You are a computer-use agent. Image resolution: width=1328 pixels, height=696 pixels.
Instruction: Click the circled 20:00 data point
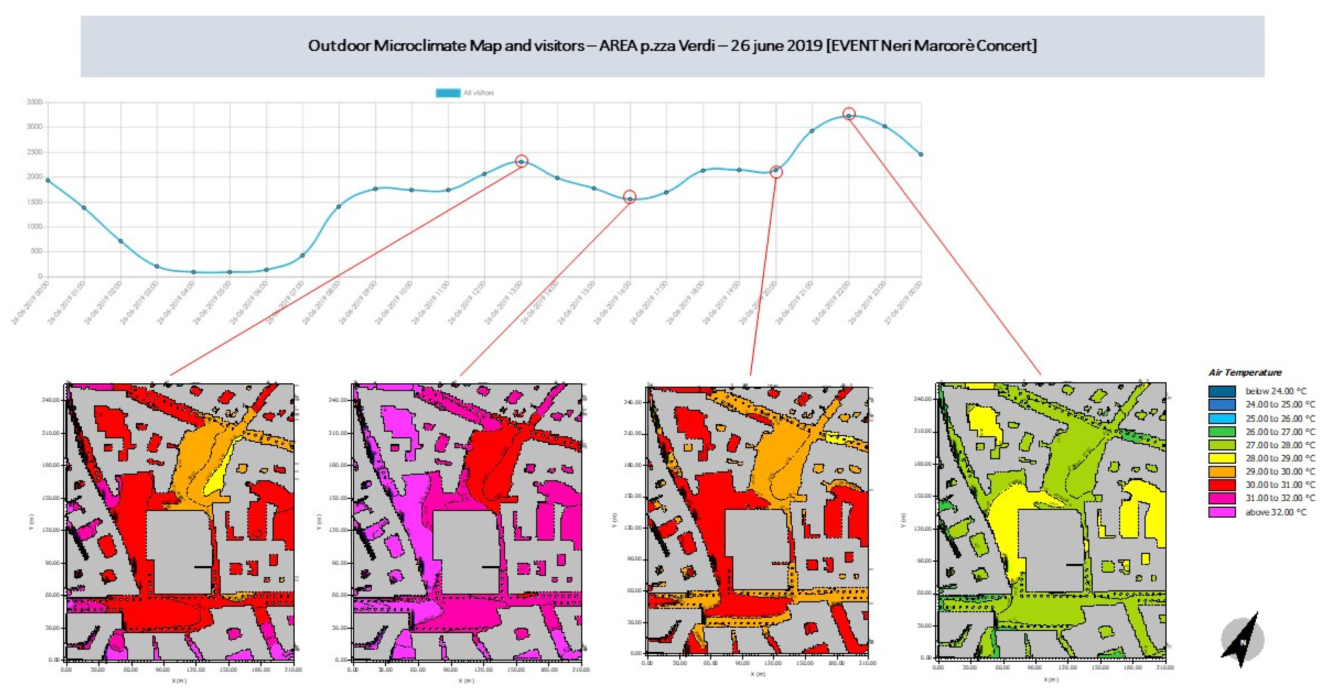coord(776,170)
